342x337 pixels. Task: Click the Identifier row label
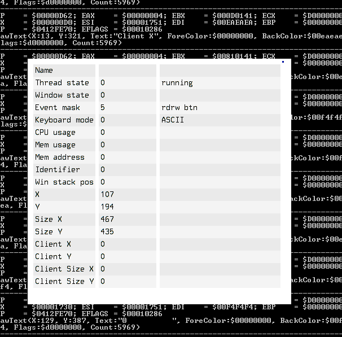coord(58,170)
